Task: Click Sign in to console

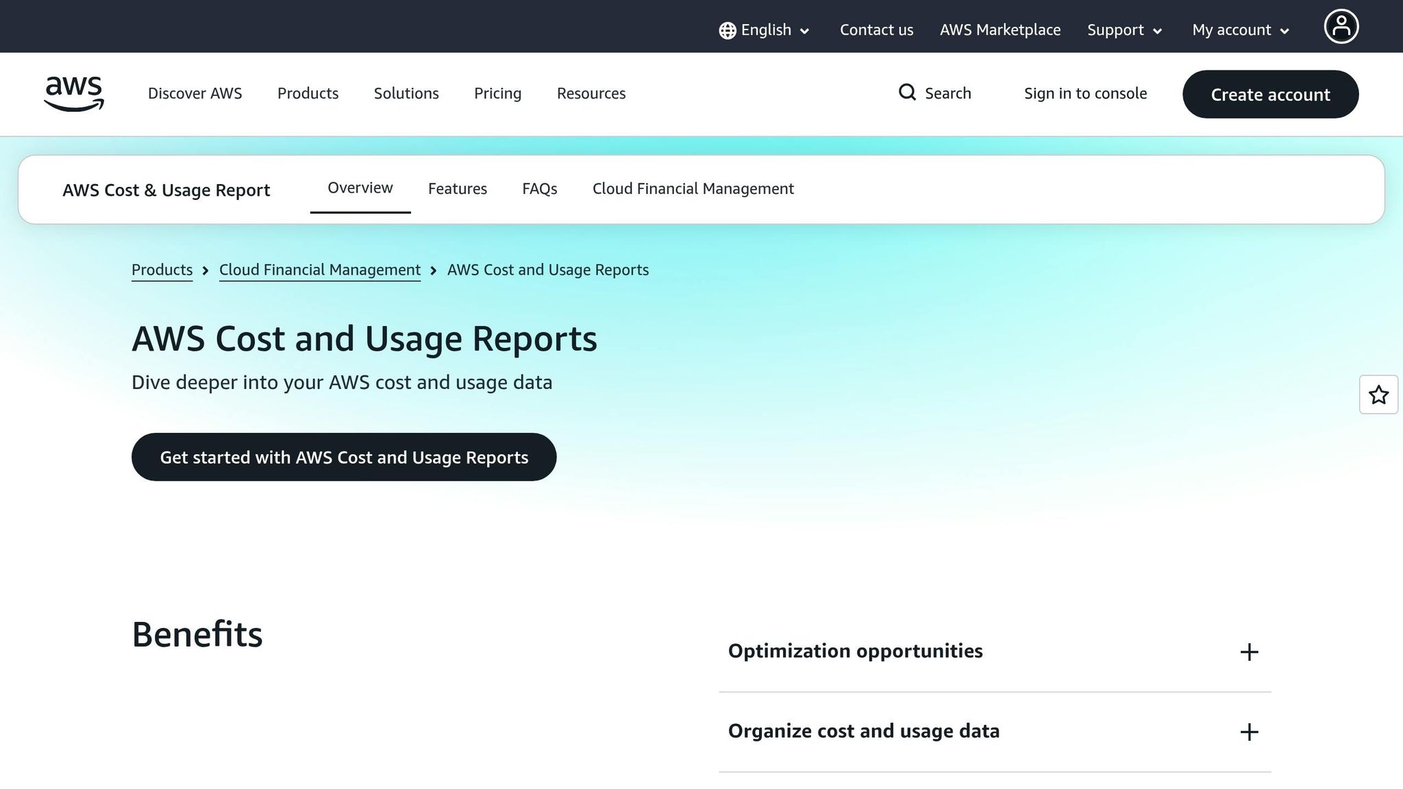Action: click(1085, 93)
